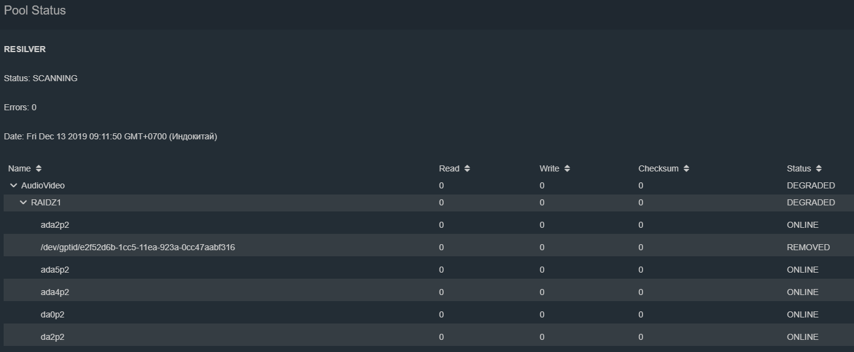Click the AudioVideo pool name
The height and width of the screenshot is (352, 854).
43,185
